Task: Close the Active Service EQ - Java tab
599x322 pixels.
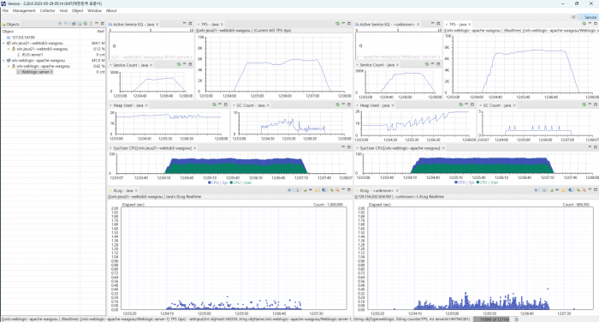Action: pos(157,24)
